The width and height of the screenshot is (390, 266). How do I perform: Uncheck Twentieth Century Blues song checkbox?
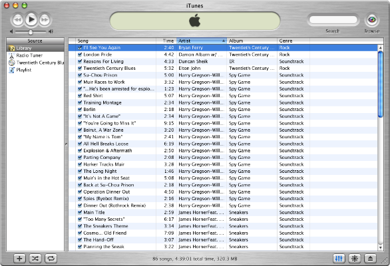point(80,68)
